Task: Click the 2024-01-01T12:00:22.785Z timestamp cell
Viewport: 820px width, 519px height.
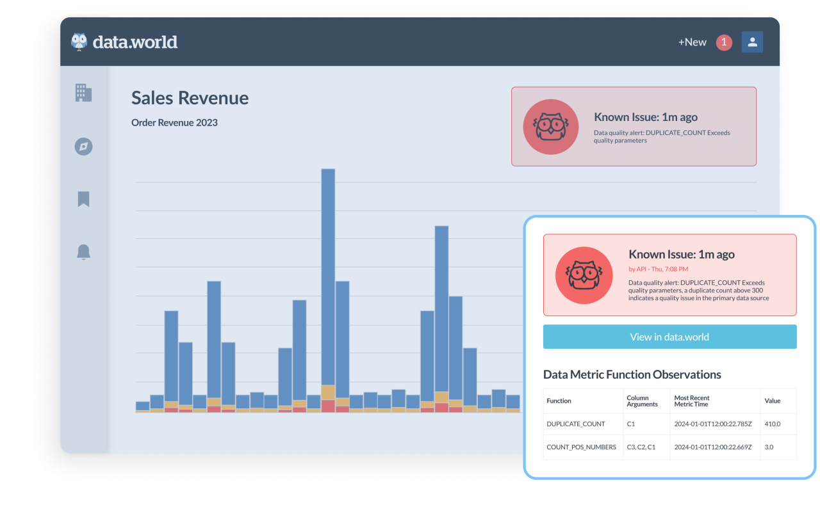Action: (x=713, y=424)
